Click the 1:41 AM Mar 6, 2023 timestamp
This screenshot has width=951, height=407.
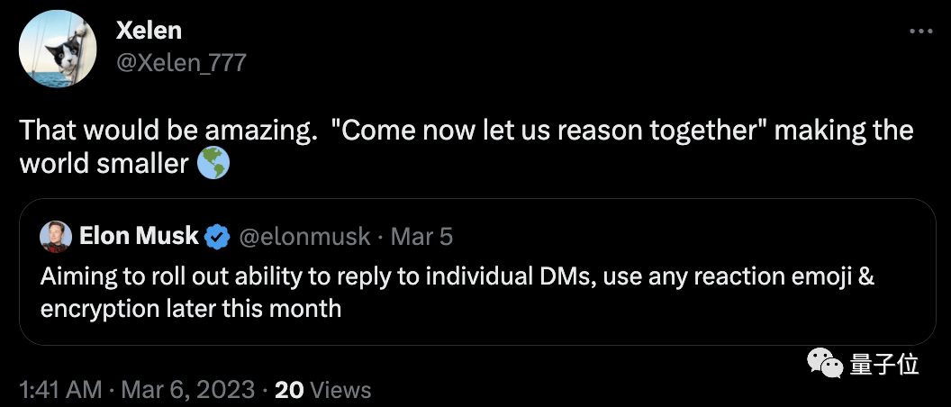(x=137, y=389)
